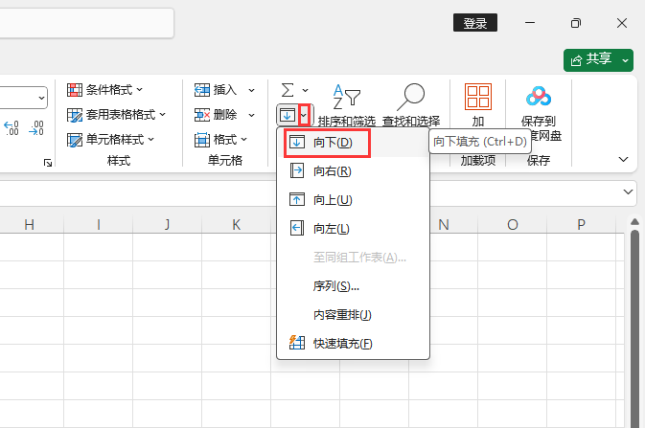Screen dimensions: 645x428
Task: Select 快速填充(F) flash fill item
Action: [x=353, y=343]
